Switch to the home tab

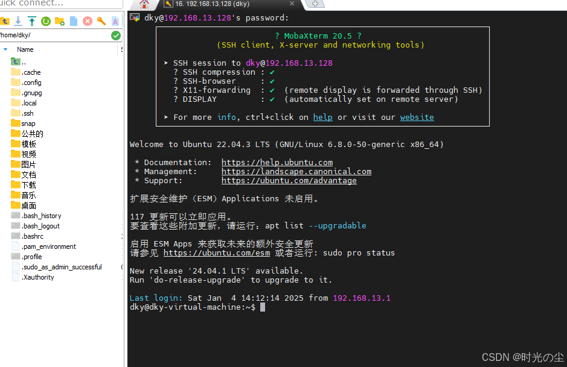click(x=145, y=5)
